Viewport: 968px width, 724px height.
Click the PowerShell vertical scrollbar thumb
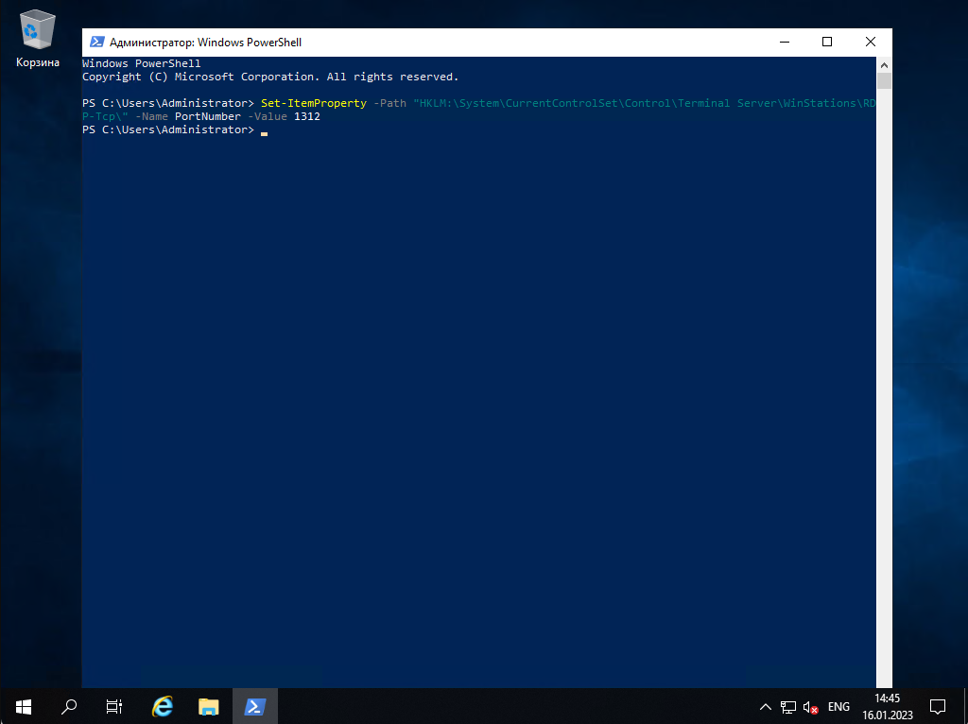tap(884, 81)
